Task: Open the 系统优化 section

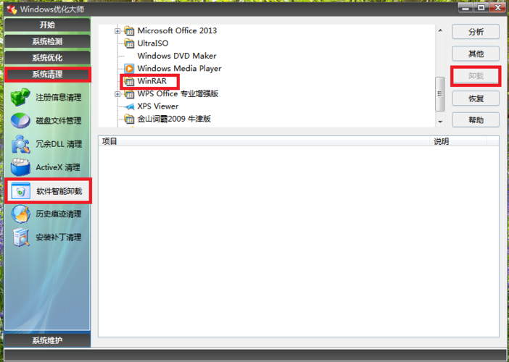Action: click(47, 58)
